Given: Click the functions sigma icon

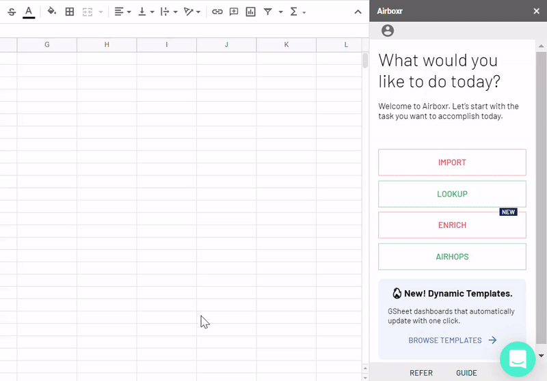Looking at the screenshot, I should pyautogui.click(x=294, y=12).
